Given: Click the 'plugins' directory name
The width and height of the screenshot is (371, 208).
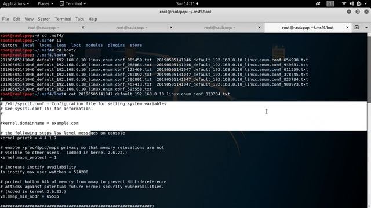Looking at the screenshot, I should (116, 45).
